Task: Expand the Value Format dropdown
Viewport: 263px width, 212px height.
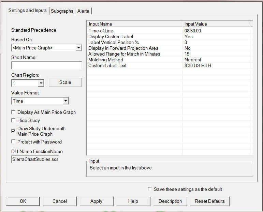Action: tap(65, 101)
